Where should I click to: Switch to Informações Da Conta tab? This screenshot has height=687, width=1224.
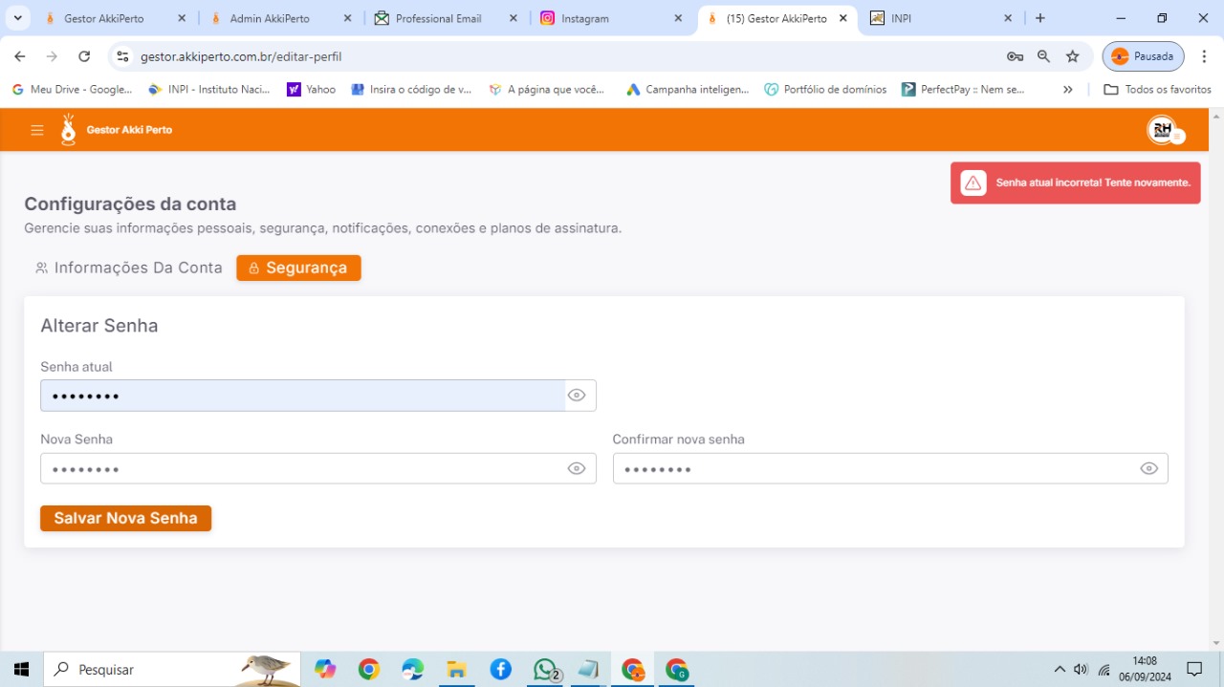pyautogui.click(x=129, y=268)
